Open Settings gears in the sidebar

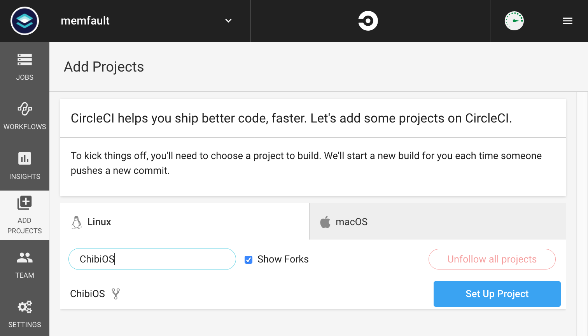[x=24, y=307]
